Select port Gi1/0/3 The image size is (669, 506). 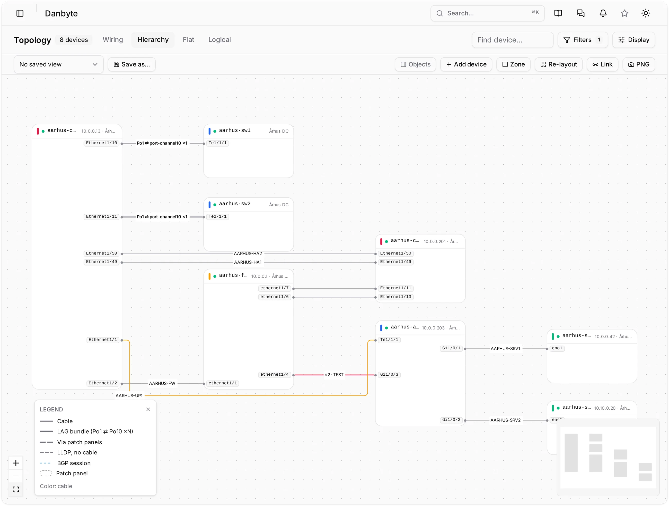(x=389, y=375)
